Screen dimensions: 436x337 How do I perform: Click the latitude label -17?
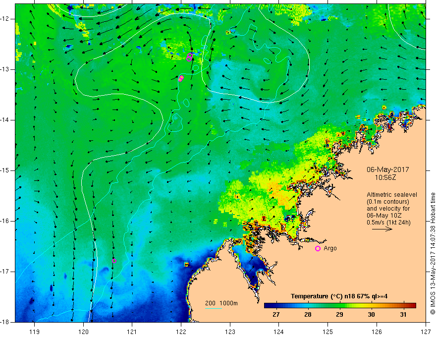(5, 272)
